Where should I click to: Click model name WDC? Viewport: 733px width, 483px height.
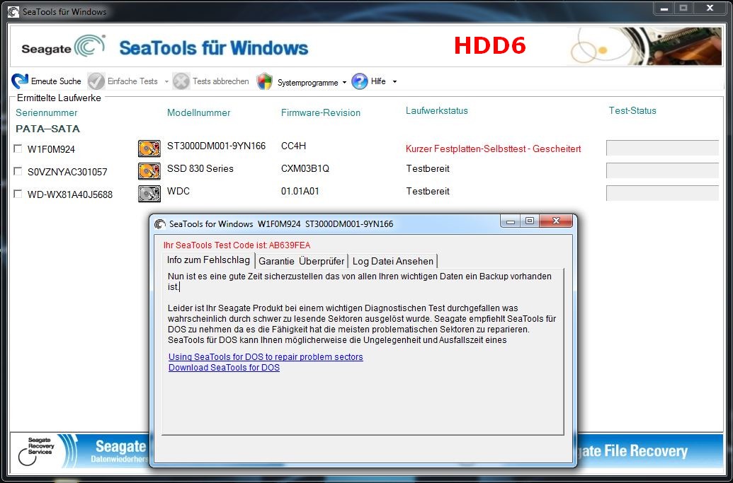[x=178, y=191]
